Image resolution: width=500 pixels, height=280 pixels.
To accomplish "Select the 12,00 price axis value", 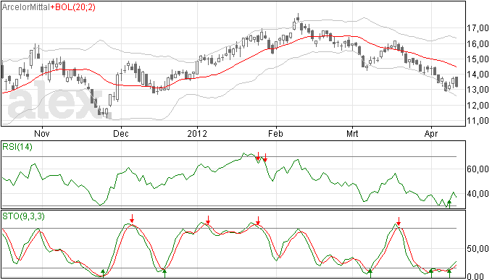I will click(478, 106).
